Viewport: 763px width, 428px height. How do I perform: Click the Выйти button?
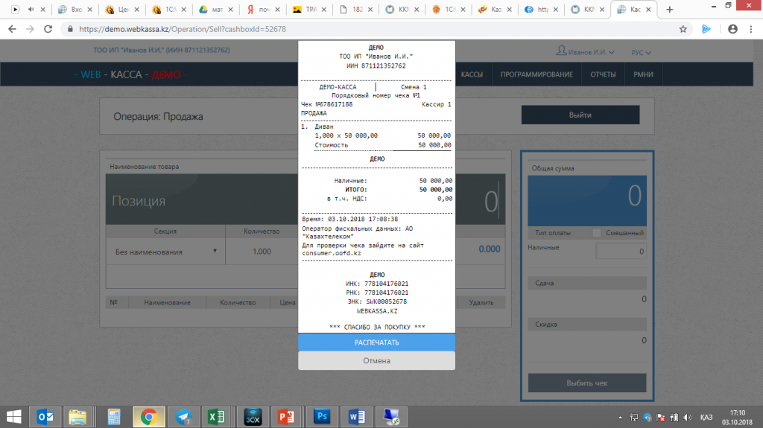point(580,115)
